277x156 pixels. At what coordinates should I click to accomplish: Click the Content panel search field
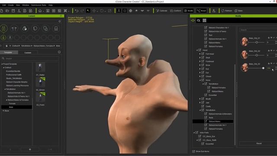pyautogui.click(x=30, y=58)
